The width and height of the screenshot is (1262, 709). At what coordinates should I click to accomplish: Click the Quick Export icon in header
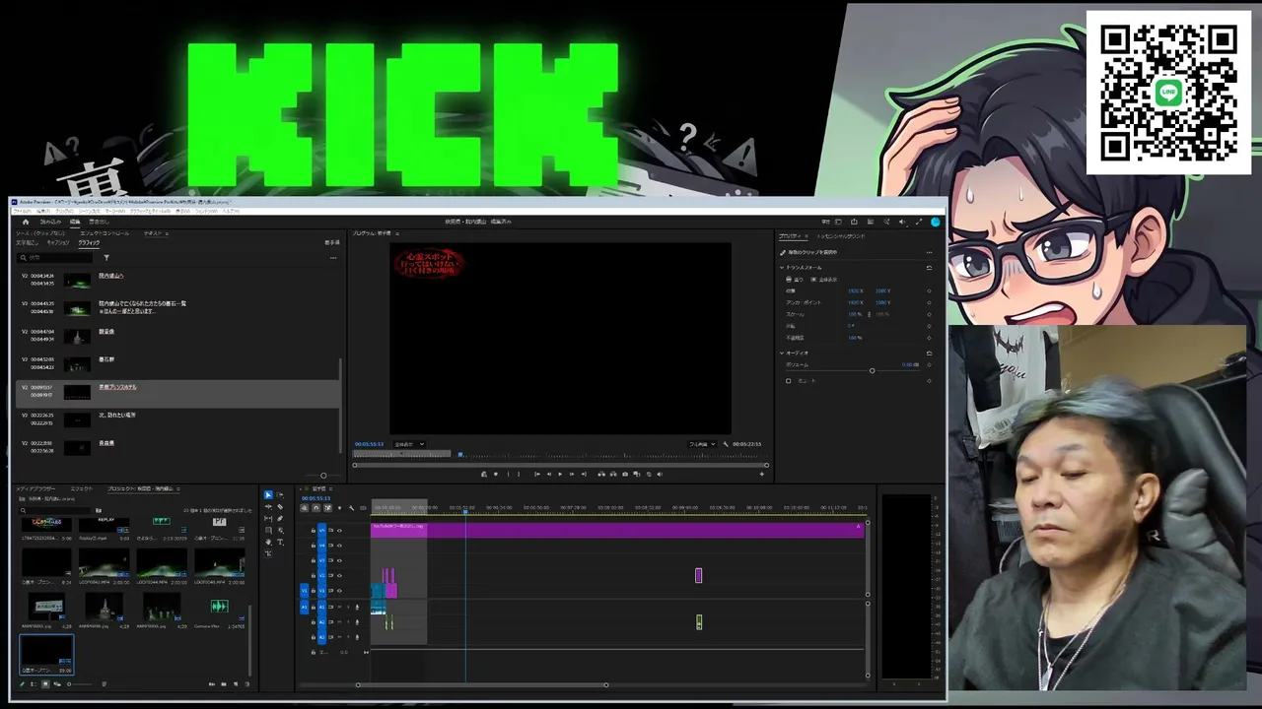pos(854,222)
